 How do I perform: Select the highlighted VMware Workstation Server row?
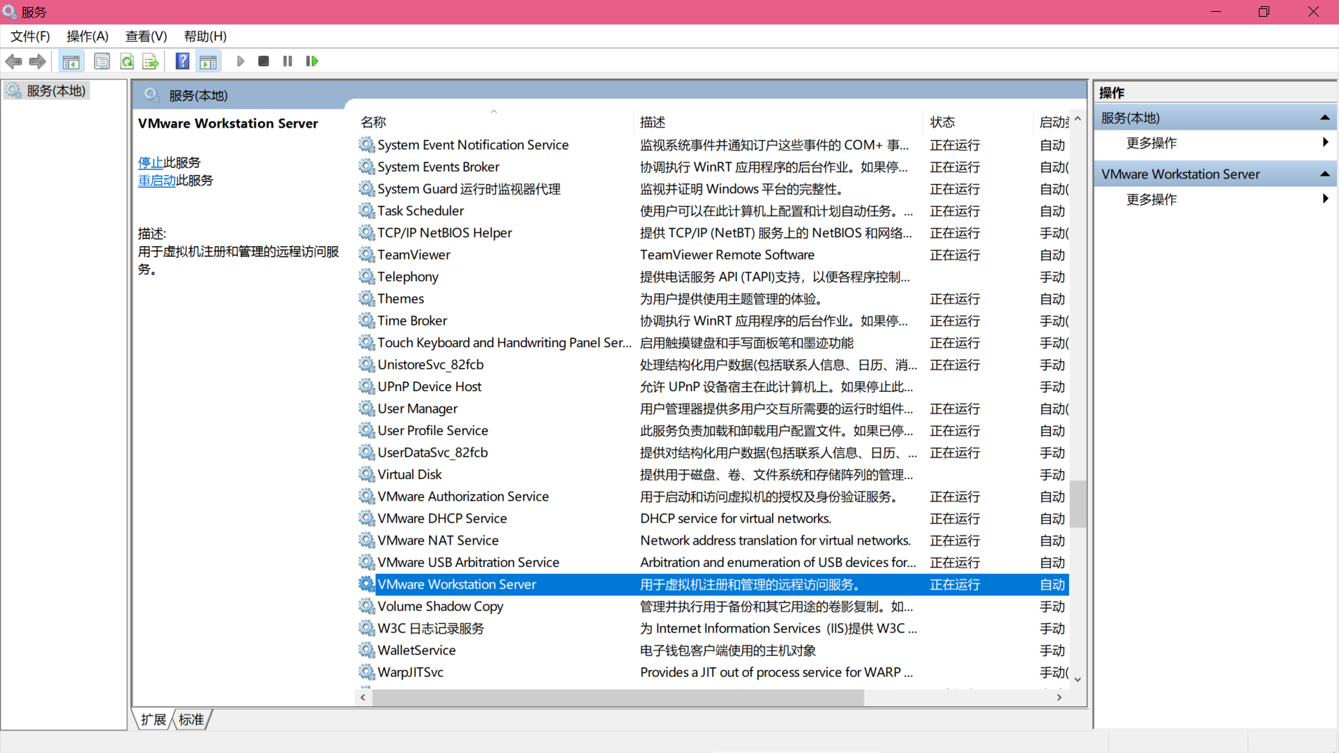click(x=713, y=584)
